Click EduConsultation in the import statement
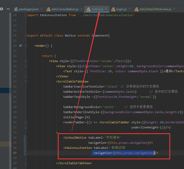The height and width of the screenshot is (169, 184). click(53, 15)
